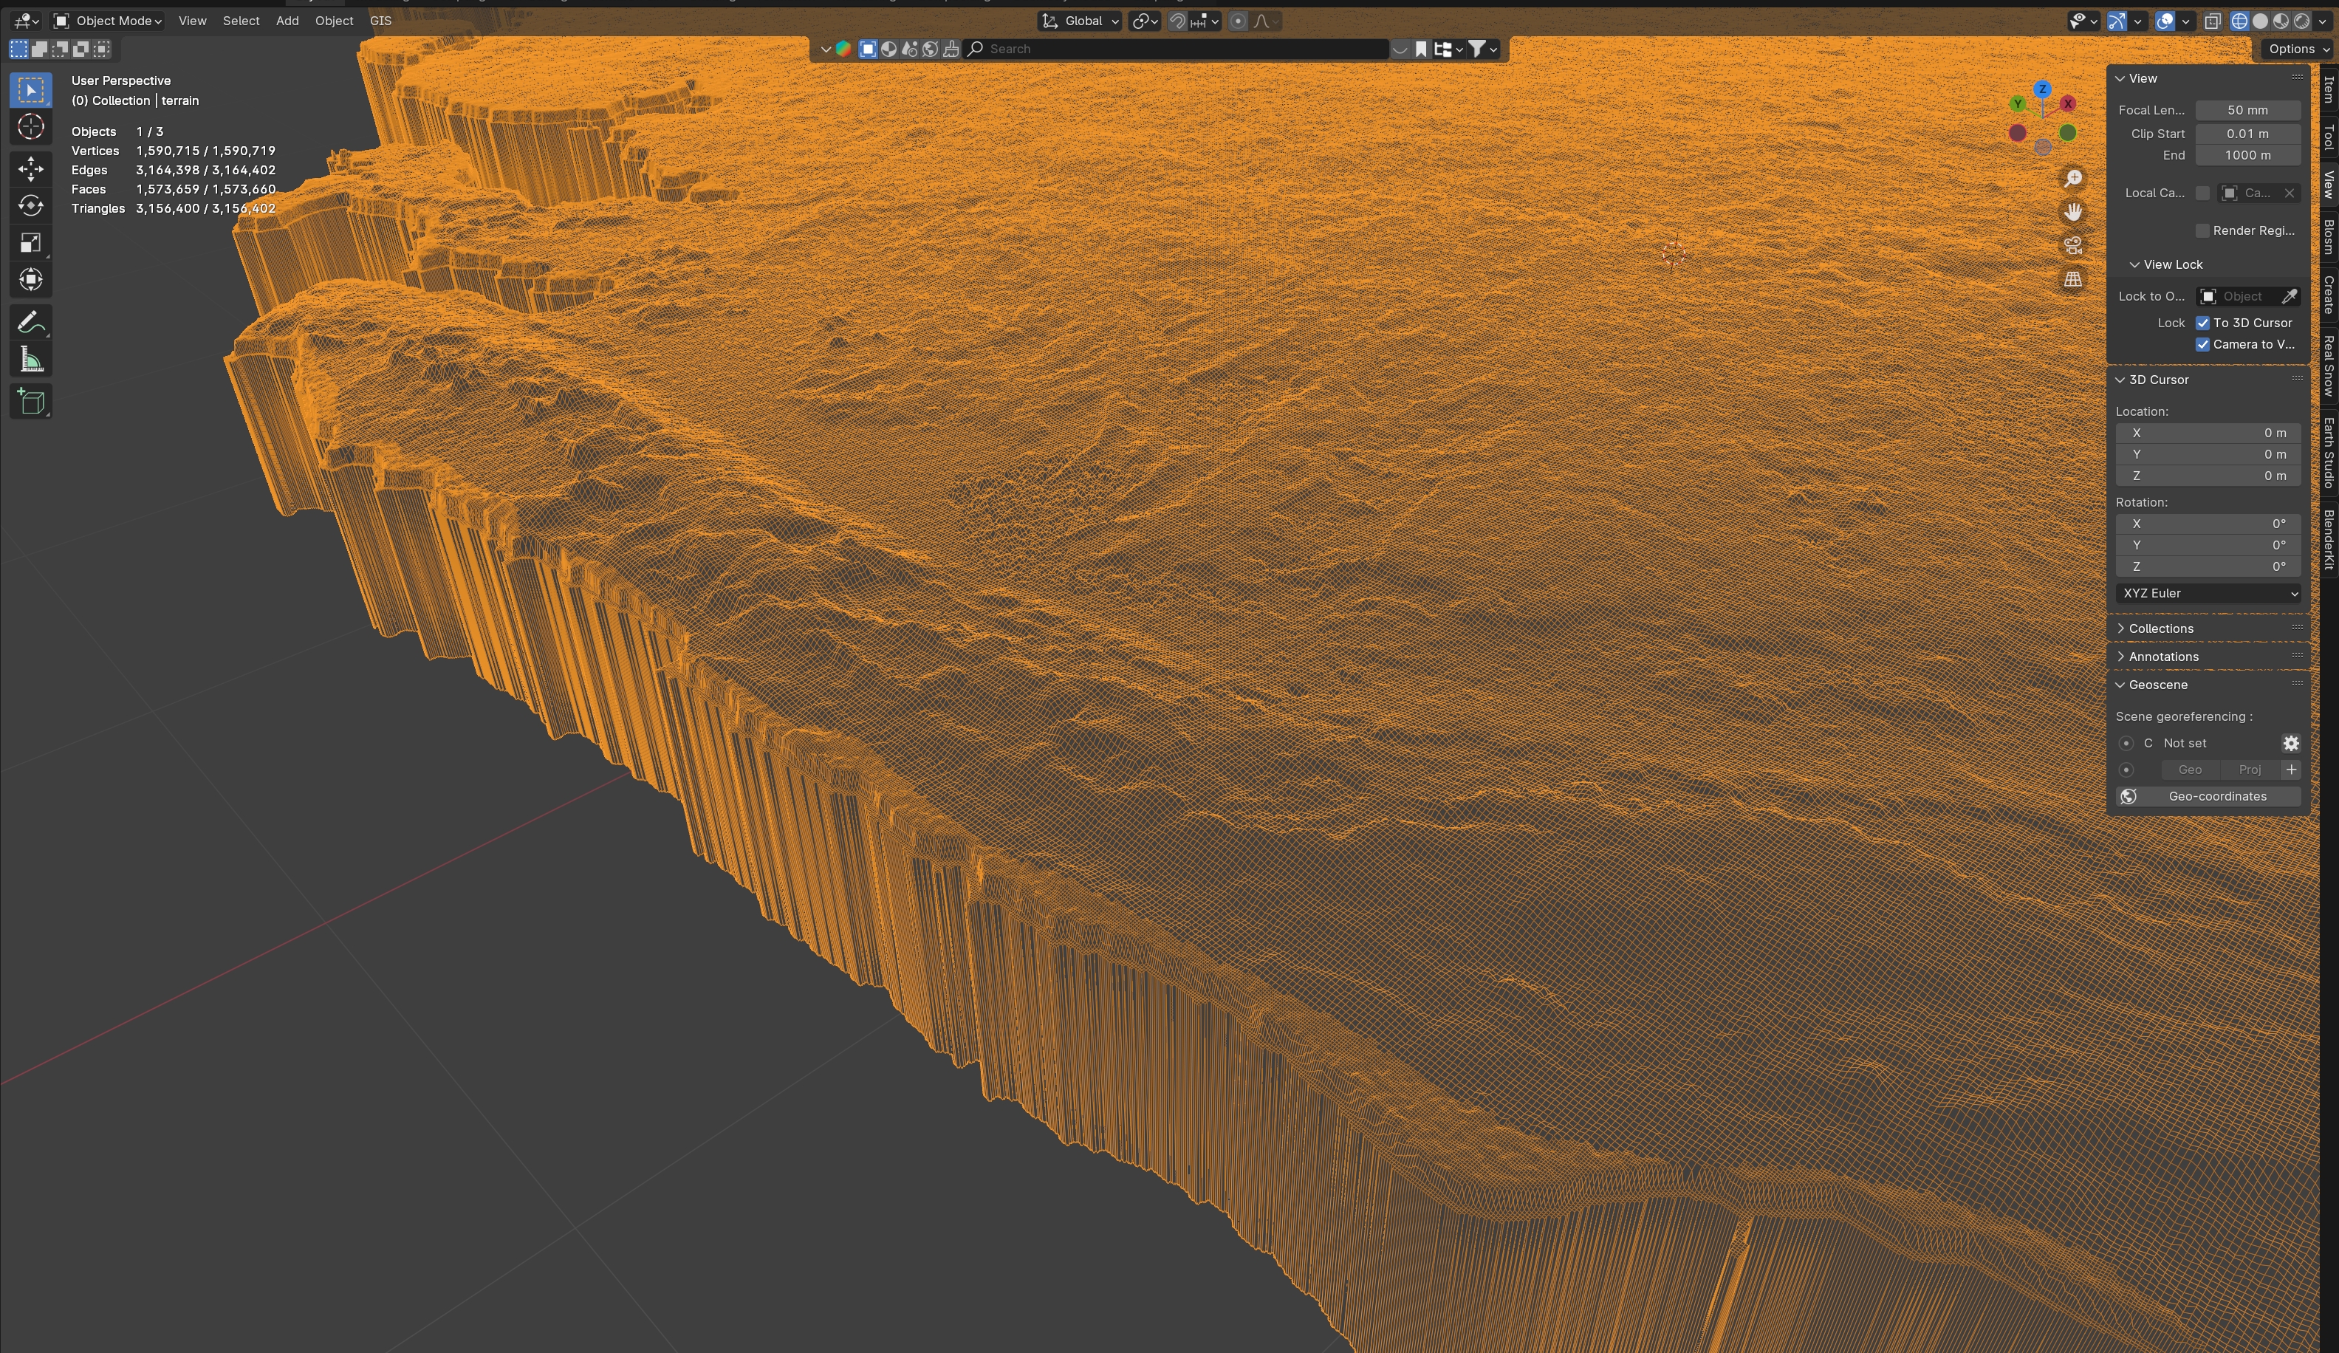This screenshot has width=2339, height=1353.
Task: Uncheck Lock To 3D Cursor
Action: click(x=2202, y=323)
